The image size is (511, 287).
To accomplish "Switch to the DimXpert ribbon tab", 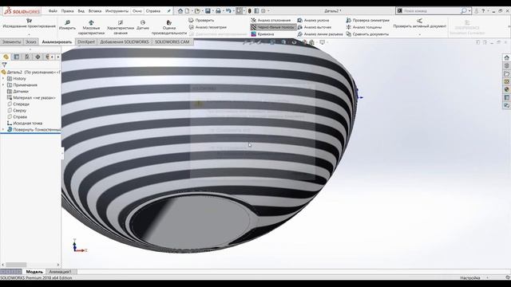I will pyautogui.click(x=86, y=41).
